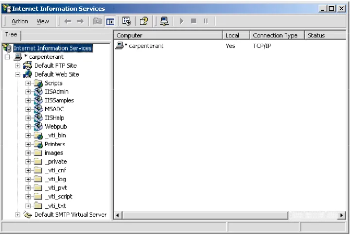Maximize the Internet Information Services window
This screenshot has width=350, height=235.
click(x=332, y=9)
